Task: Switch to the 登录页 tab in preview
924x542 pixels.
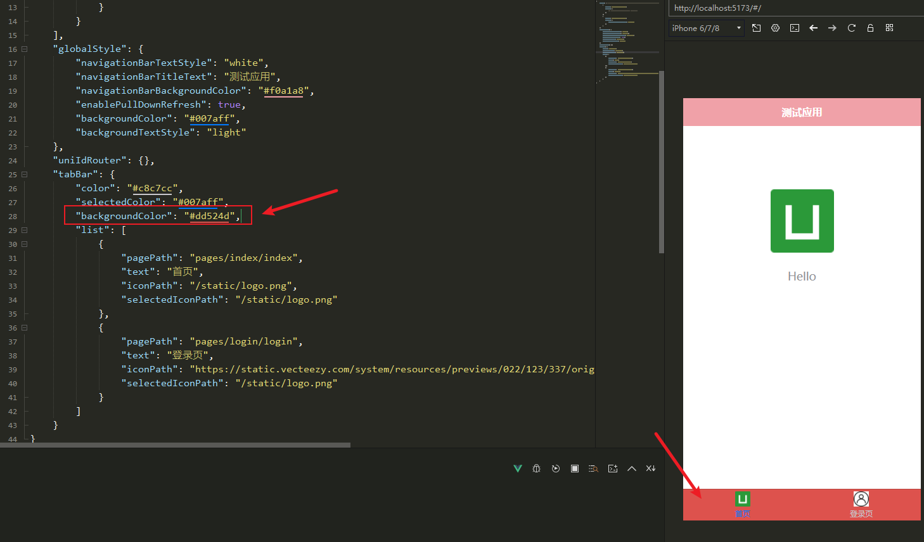Action: pyautogui.click(x=861, y=505)
